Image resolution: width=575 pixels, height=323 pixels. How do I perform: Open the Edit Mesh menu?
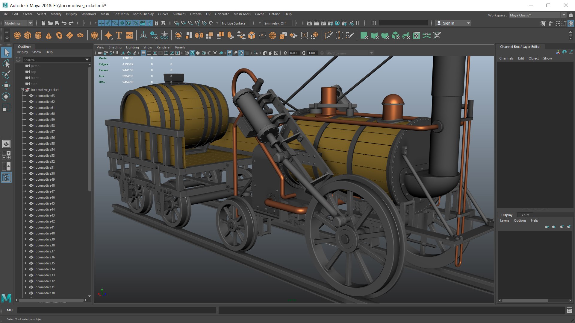(121, 14)
